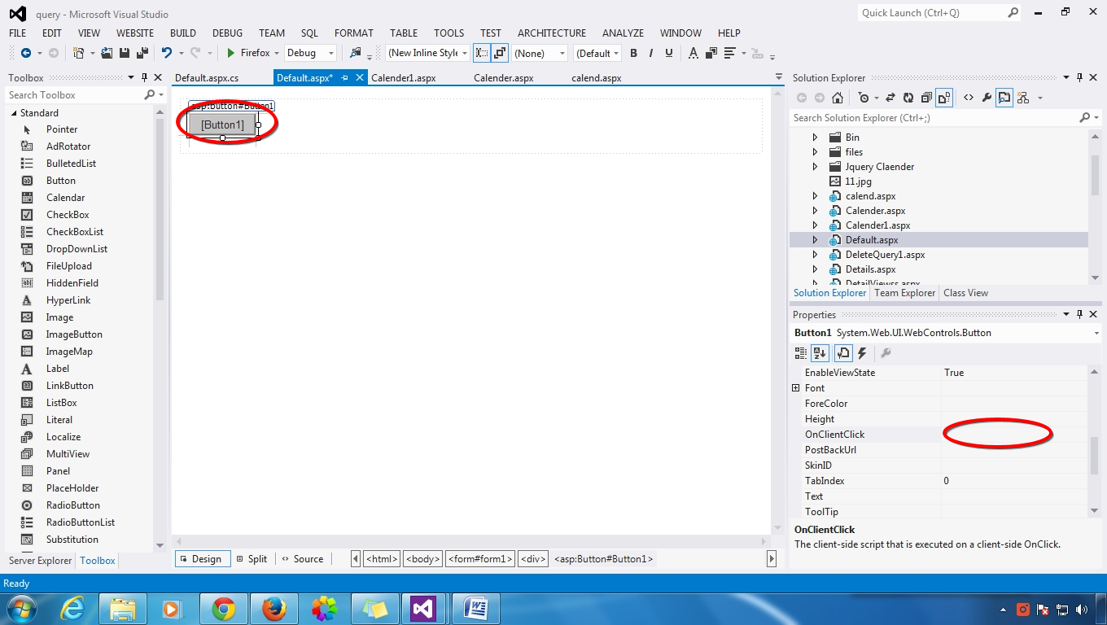Click the Home icon in Solution Explorer

click(837, 98)
